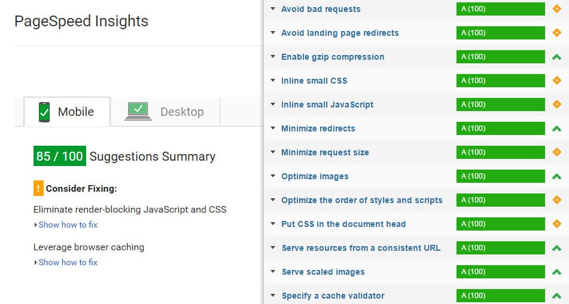Click the green up-arrow icon for Serve resources from consistent URL

(x=556, y=248)
